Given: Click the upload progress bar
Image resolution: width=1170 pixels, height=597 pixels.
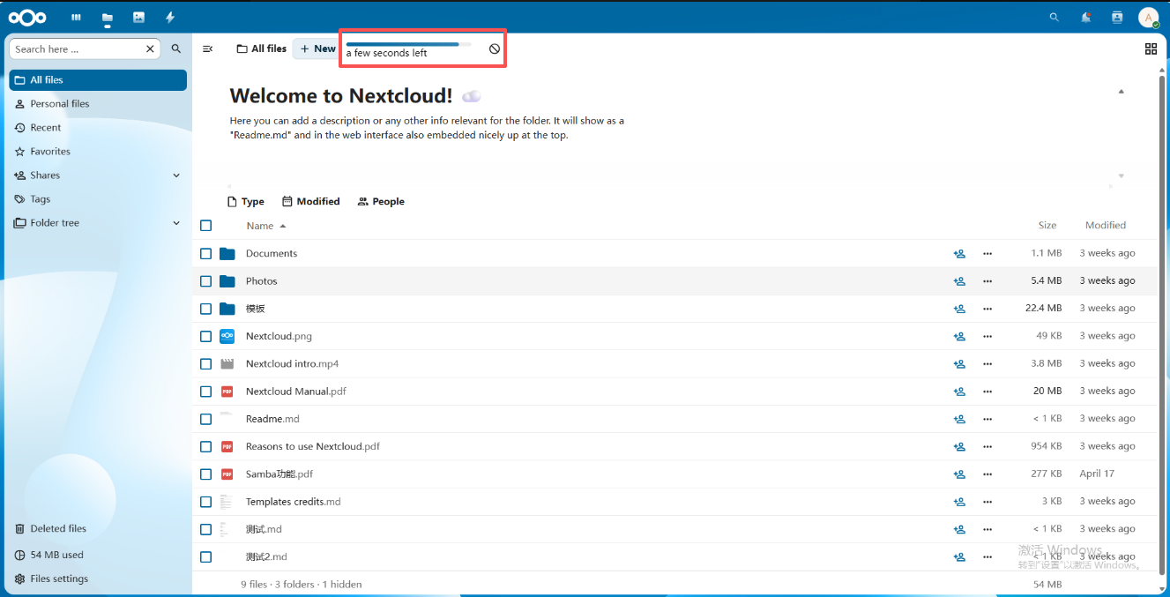Looking at the screenshot, I should click(408, 44).
